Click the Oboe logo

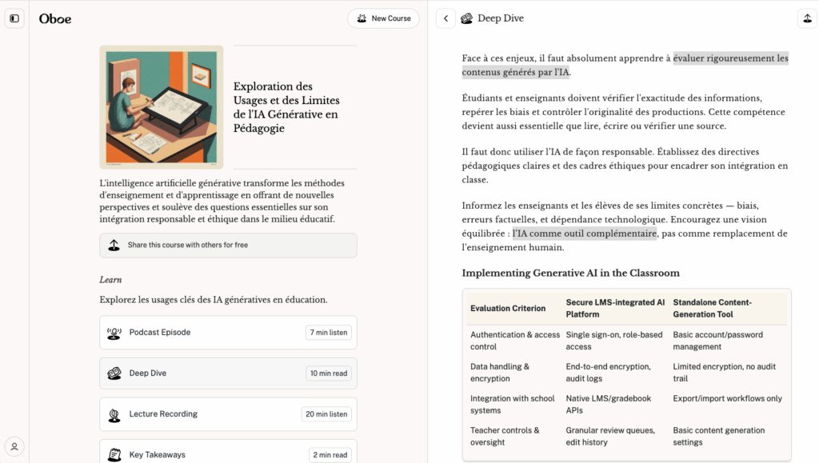(55, 18)
